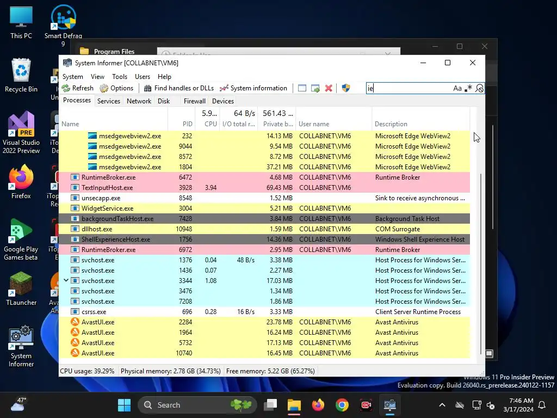Viewport: 557px width, 418px height.
Task: Collapse the svchost.exe PID 3344 tree node
Action: 66,280
